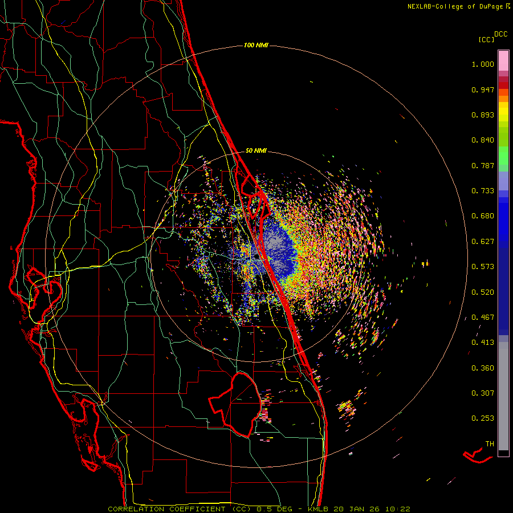Click the 0.733 scale value
Screen dimensions: 513x513
pyautogui.click(x=483, y=191)
